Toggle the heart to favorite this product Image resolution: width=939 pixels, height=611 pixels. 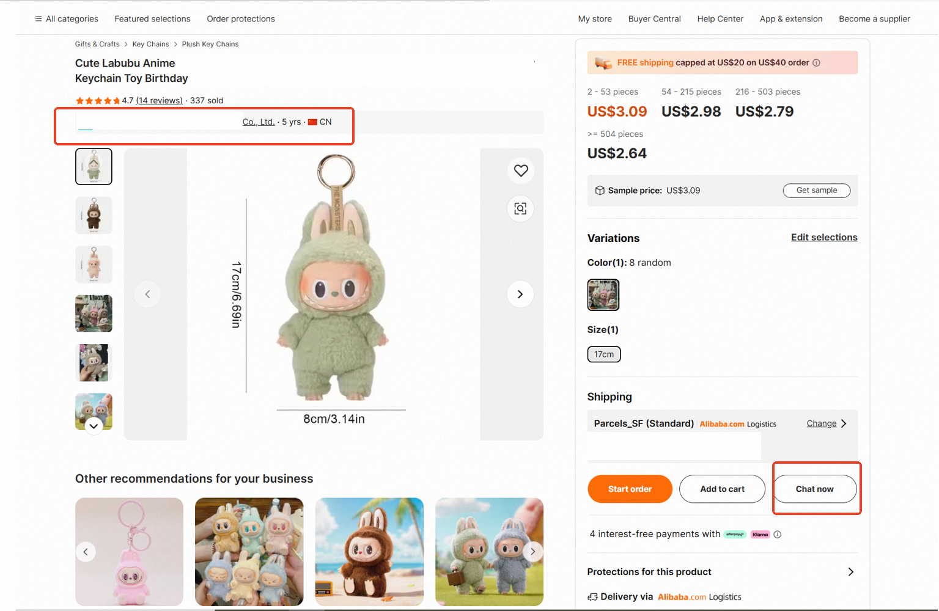click(520, 170)
